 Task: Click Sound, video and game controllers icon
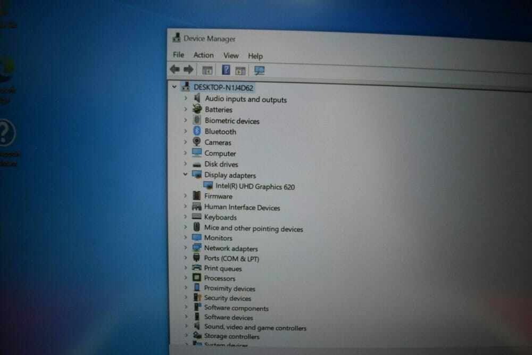coord(197,326)
